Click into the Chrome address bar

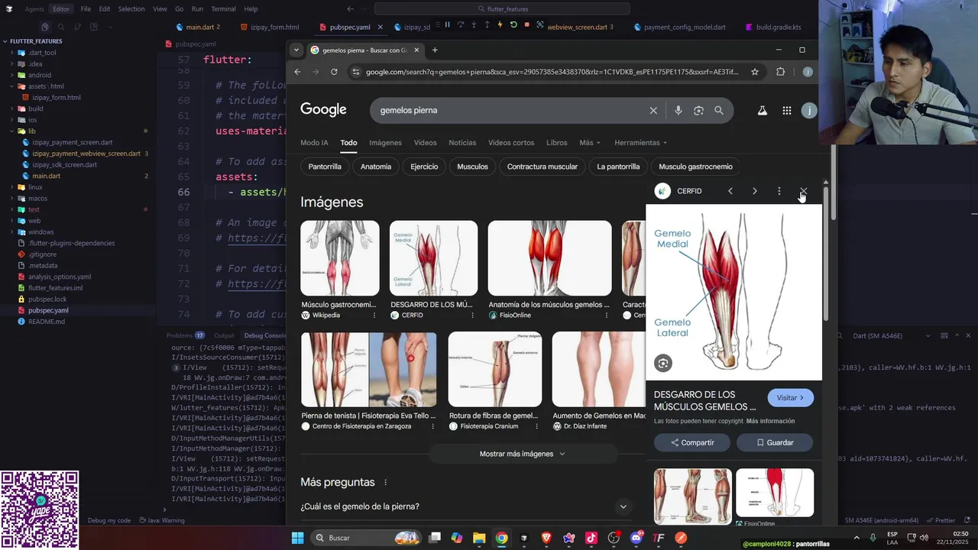[552, 72]
